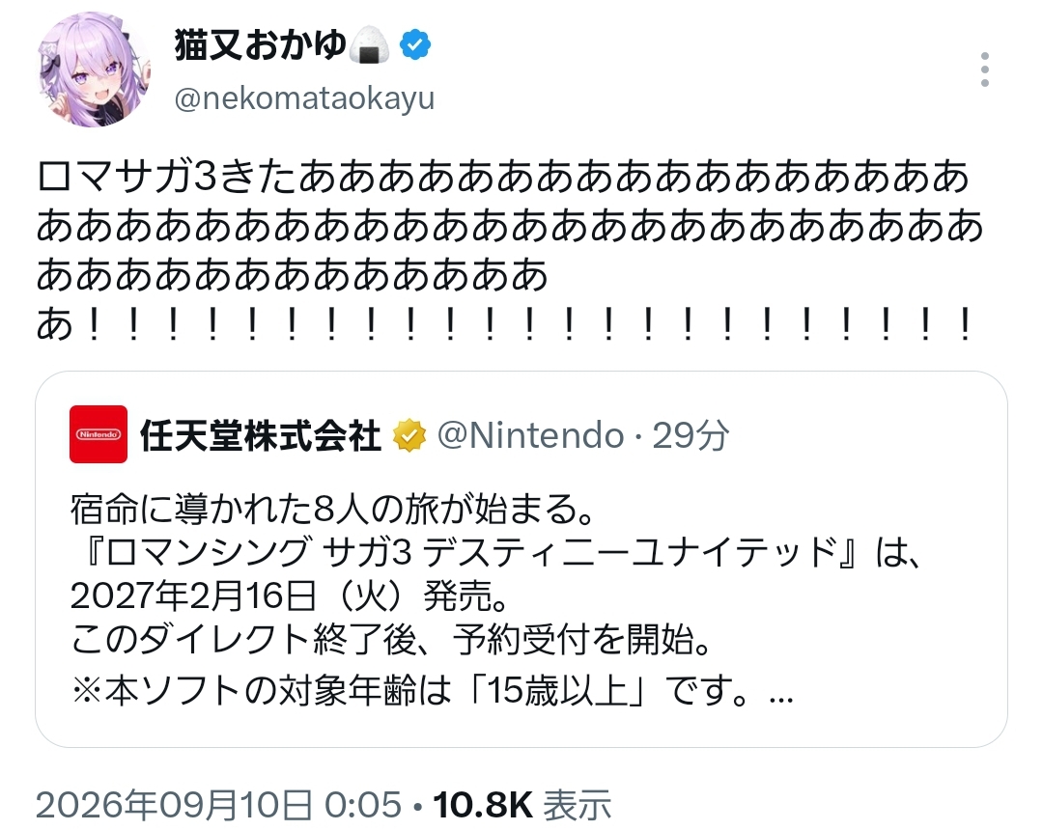Click the purple-haired profile avatar
1043x830 pixels.
[94, 69]
